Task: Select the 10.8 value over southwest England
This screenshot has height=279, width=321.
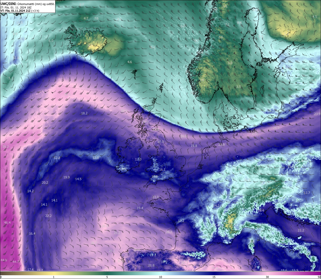Action: 154,176
